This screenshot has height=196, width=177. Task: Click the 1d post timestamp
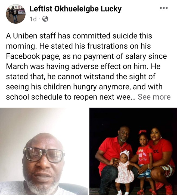33,19
